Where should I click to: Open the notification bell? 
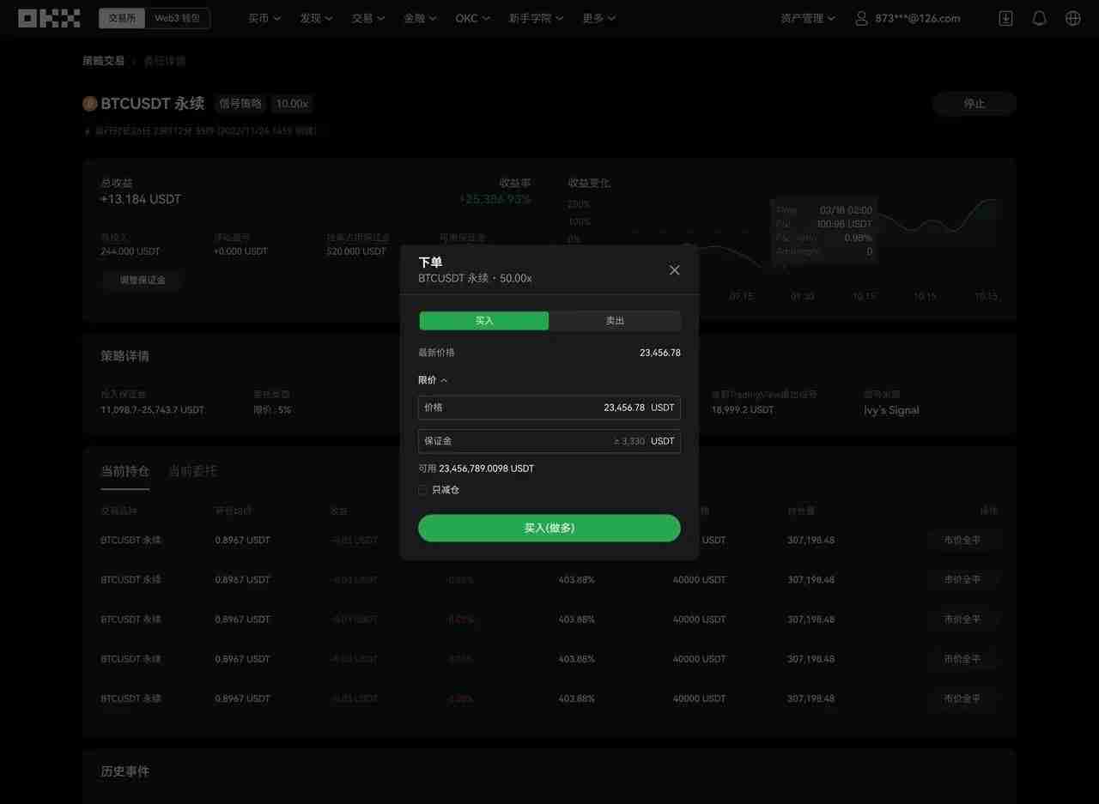point(1039,17)
